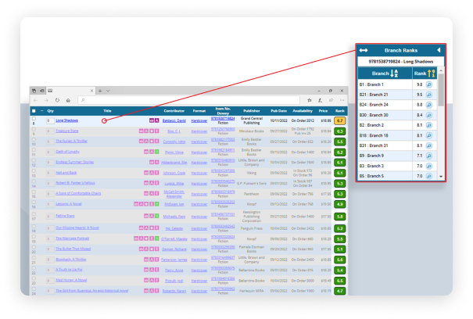Screen dimensions: 473x319
Task: Click the Branch Ranks scrollbar down arrow
Action: pyautogui.click(x=441, y=177)
